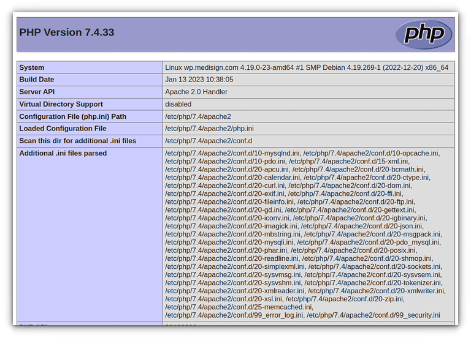Select the Scan this dir for additional .ini files label

pyautogui.click(x=77, y=141)
